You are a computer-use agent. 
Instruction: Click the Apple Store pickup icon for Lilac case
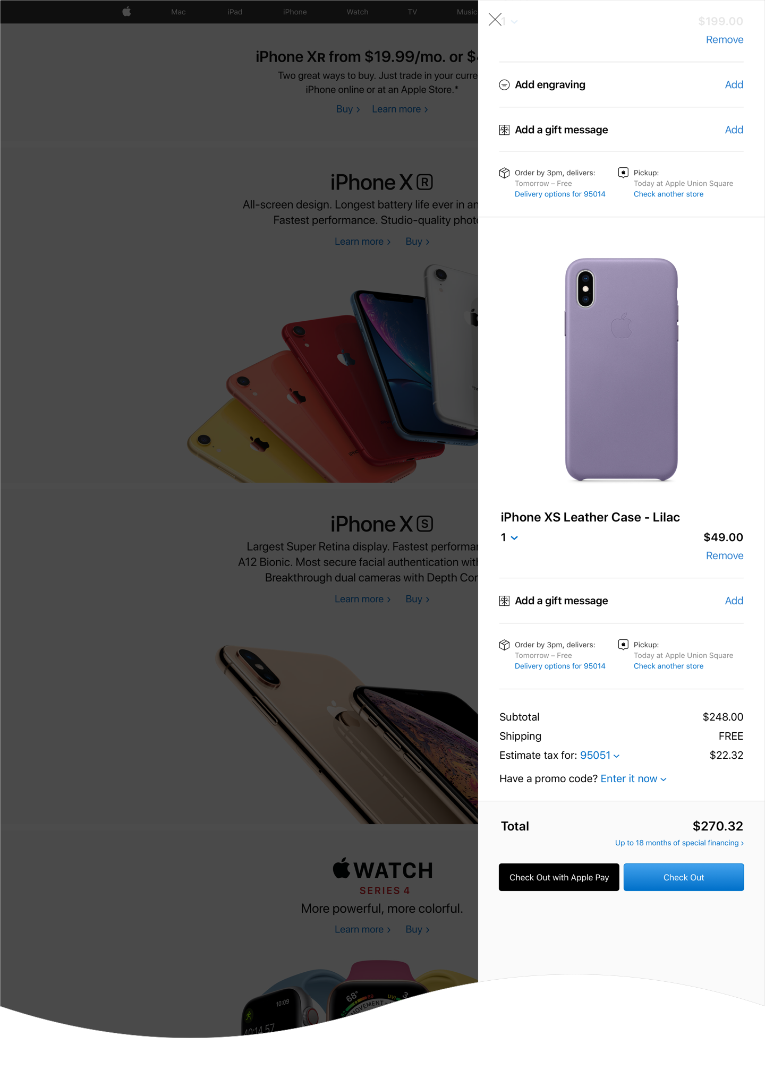pyautogui.click(x=623, y=645)
